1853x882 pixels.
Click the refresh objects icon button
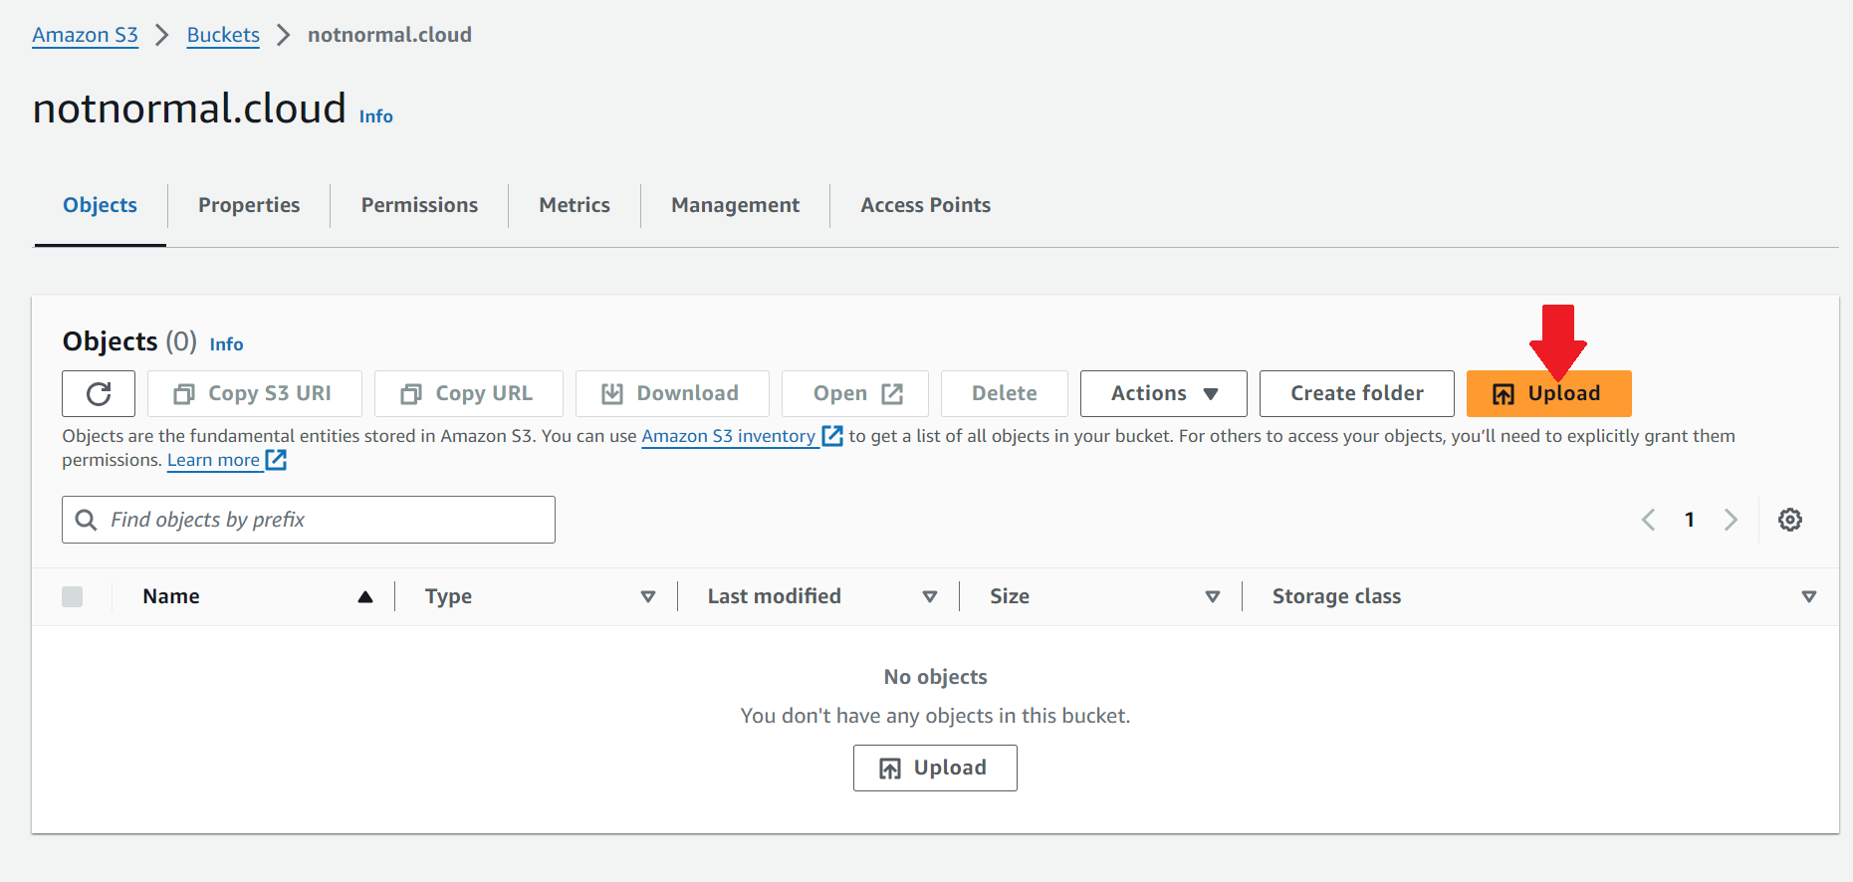coord(99,394)
